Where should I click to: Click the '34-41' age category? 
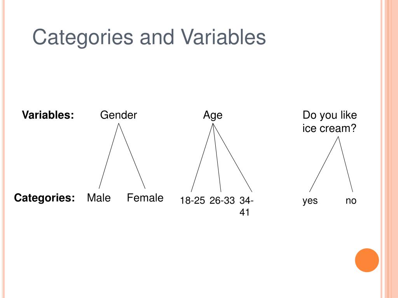point(246,206)
